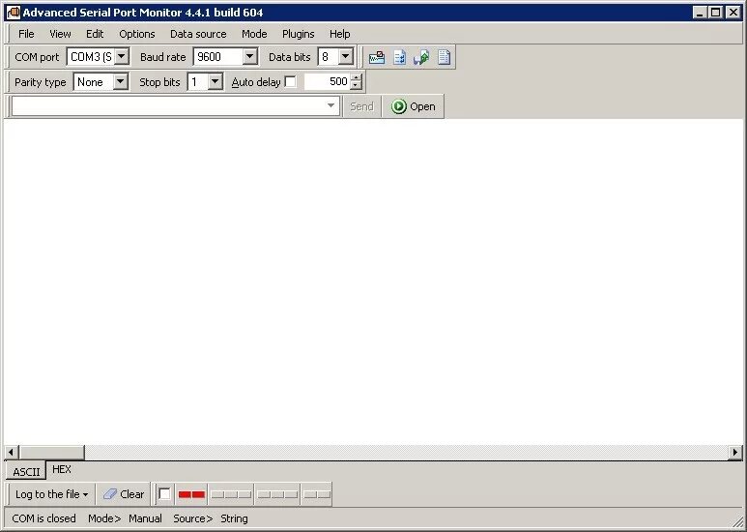
Task: Click the Clear button with eraser
Action: click(124, 494)
